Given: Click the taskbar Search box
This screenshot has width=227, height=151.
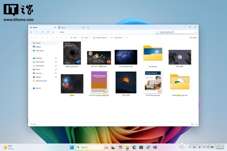Looking at the screenshot, I should 93,147.
